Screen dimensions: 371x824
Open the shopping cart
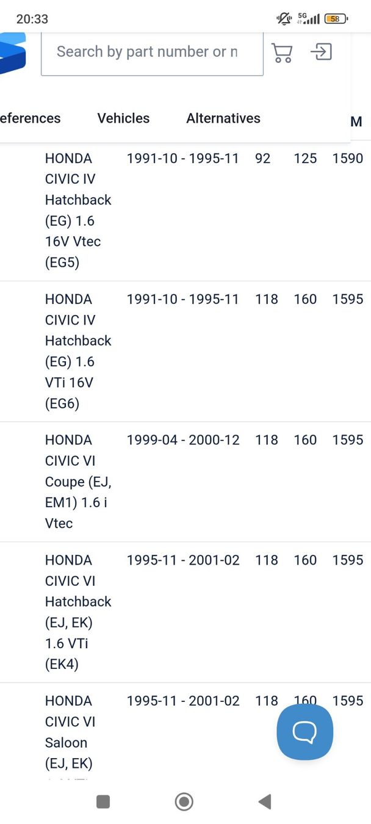pos(281,52)
